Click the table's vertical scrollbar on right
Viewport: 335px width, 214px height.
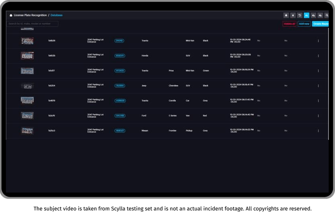point(328,83)
